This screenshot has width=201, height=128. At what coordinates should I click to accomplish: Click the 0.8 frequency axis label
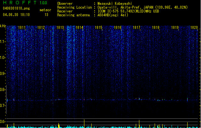[3, 90]
